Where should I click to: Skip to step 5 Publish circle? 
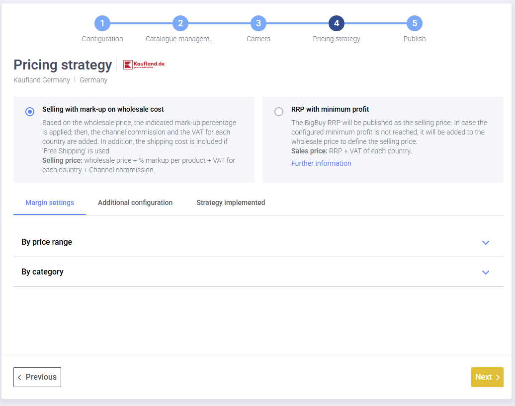[414, 23]
